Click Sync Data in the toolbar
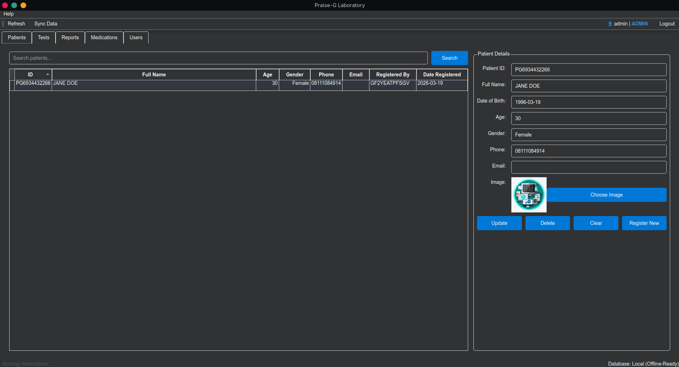The height and width of the screenshot is (367, 679). pos(45,24)
